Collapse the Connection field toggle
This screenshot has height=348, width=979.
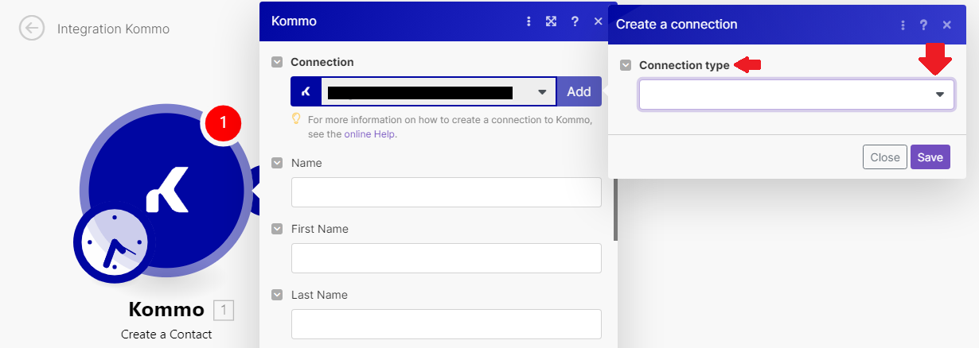point(277,62)
